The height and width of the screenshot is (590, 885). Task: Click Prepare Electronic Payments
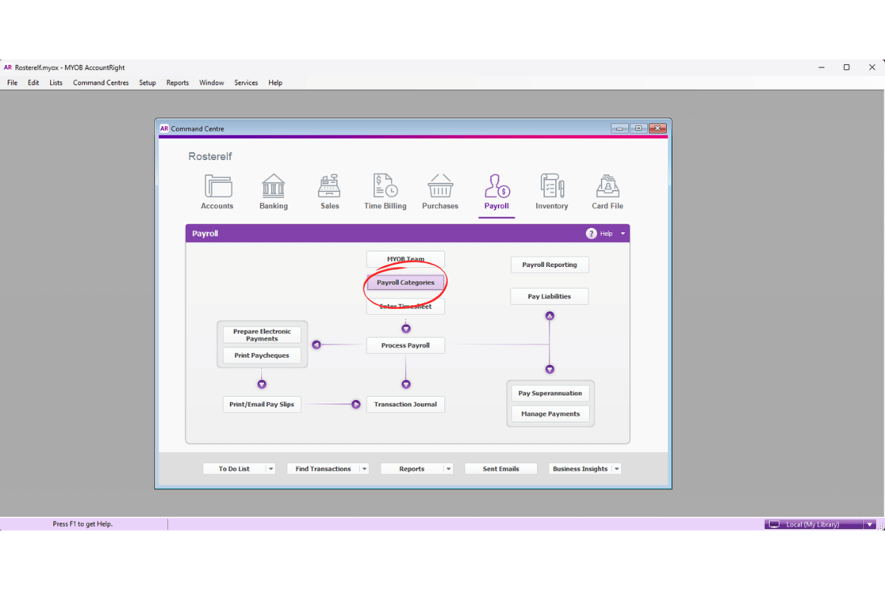262,335
